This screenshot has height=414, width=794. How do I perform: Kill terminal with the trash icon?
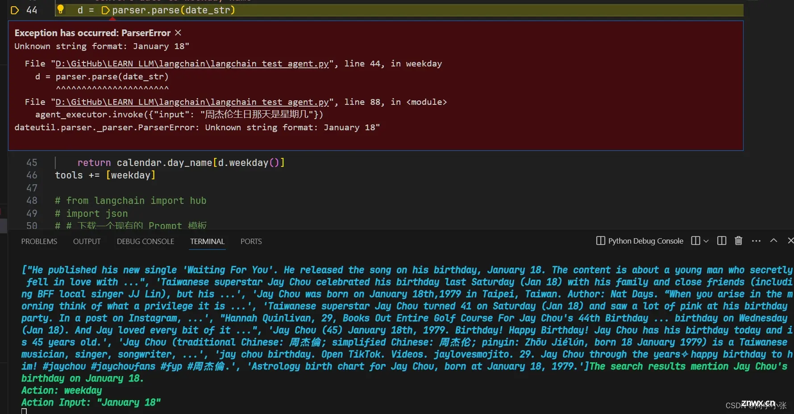coord(739,241)
